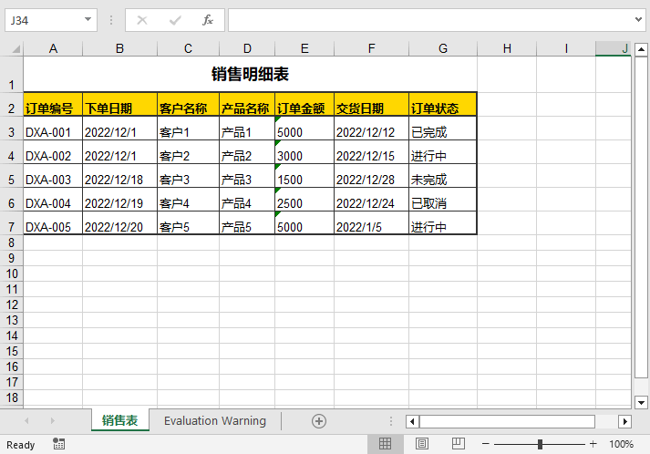Select delivery date cell 2022/12/28
This screenshot has width=650, height=454.
pos(371,175)
